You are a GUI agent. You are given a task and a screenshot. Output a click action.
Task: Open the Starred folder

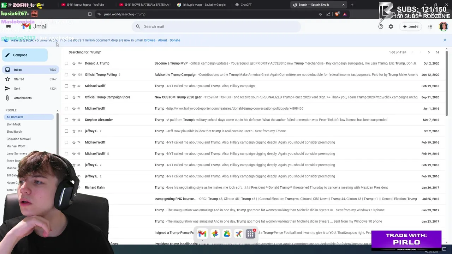30,79
